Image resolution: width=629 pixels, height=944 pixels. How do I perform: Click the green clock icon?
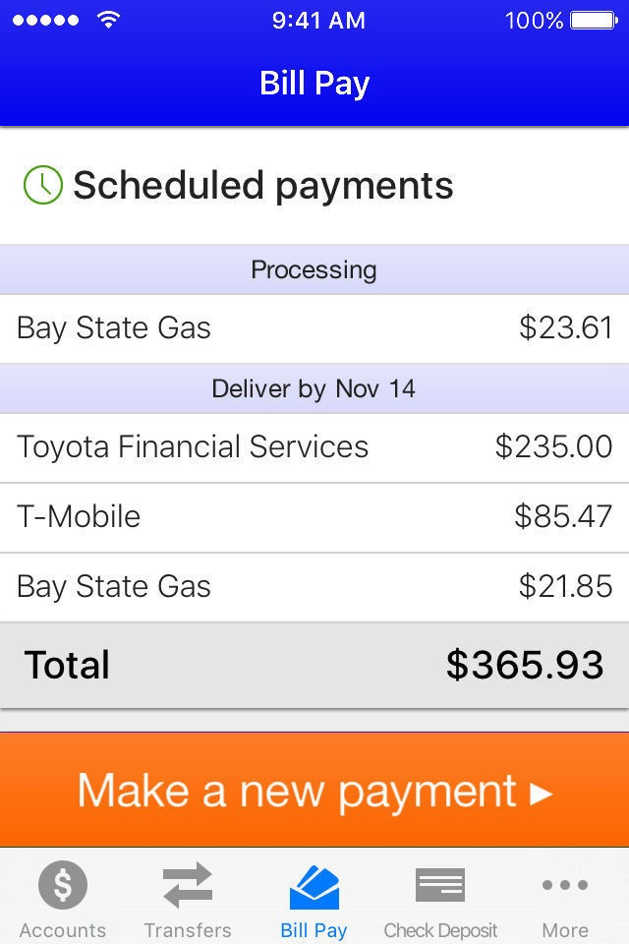[x=42, y=185]
